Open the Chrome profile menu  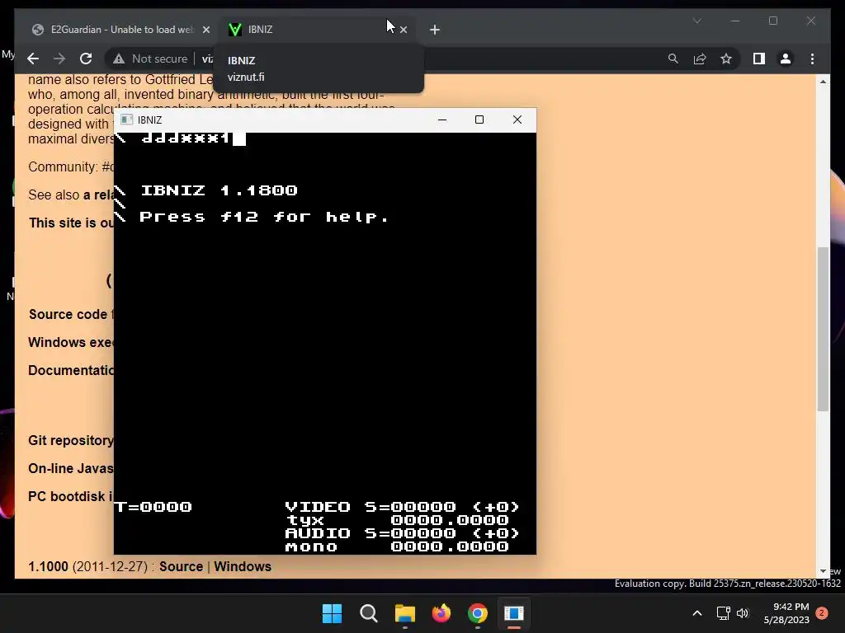point(786,59)
